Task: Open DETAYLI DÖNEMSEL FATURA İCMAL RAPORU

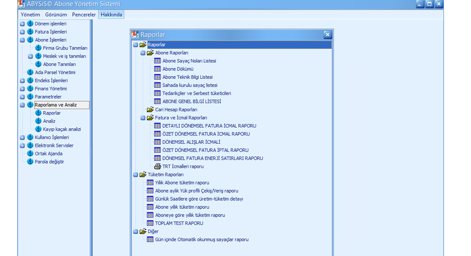Action: (209, 126)
